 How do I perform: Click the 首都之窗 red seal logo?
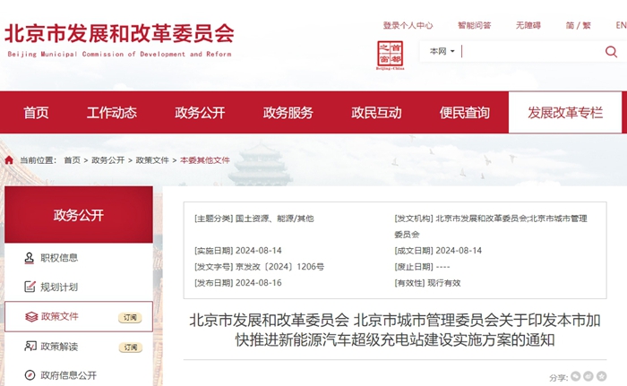pos(390,54)
